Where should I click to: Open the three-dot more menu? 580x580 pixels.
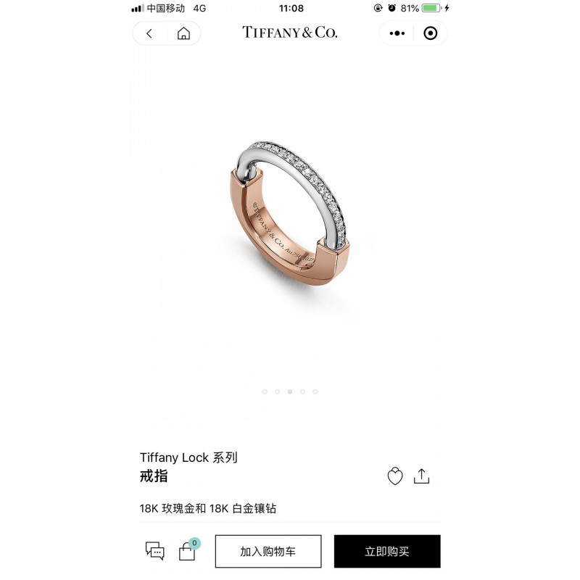point(397,33)
